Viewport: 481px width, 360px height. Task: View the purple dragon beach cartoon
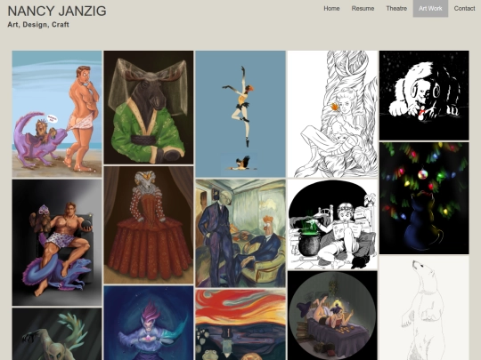click(x=57, y=114)
